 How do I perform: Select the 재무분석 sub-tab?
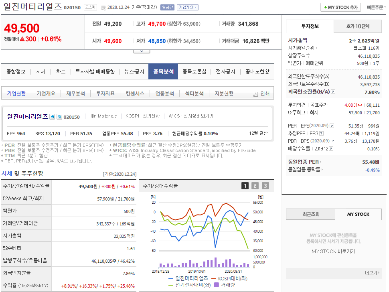tap(76, 93)
